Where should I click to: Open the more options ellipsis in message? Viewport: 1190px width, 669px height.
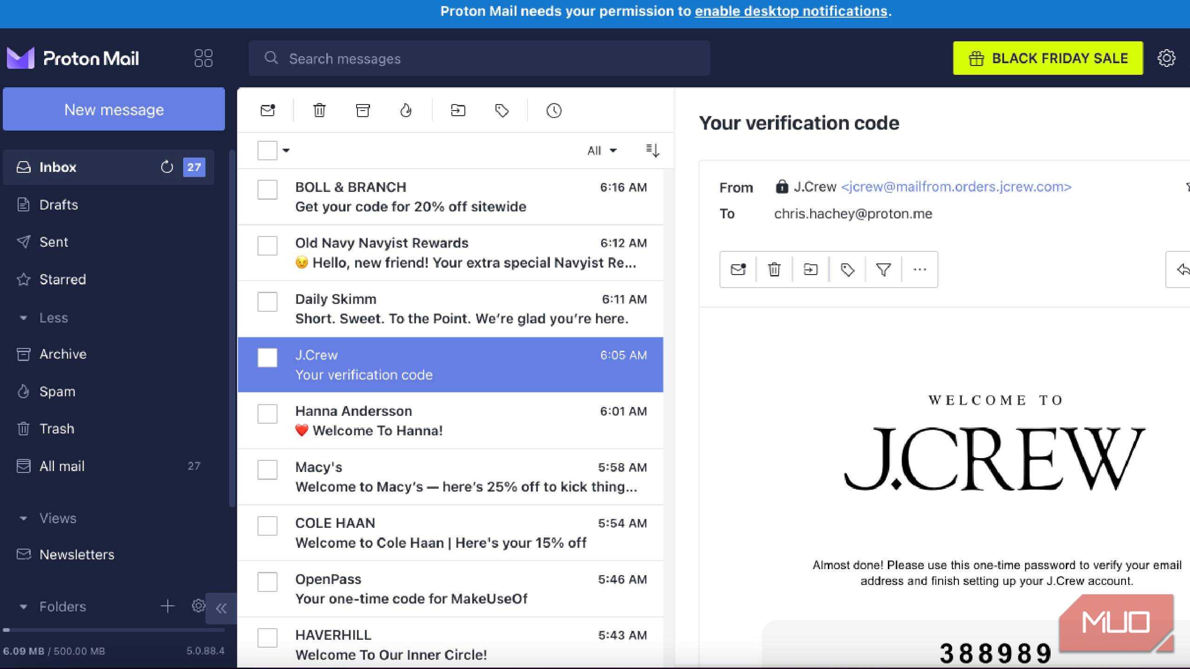point(919,269)
